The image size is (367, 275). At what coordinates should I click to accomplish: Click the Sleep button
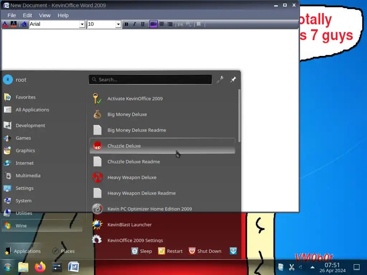(x=142, y=251)
